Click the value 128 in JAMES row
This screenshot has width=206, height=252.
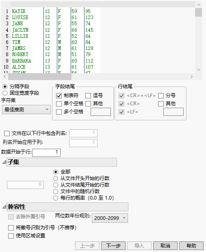pos(89,48)
